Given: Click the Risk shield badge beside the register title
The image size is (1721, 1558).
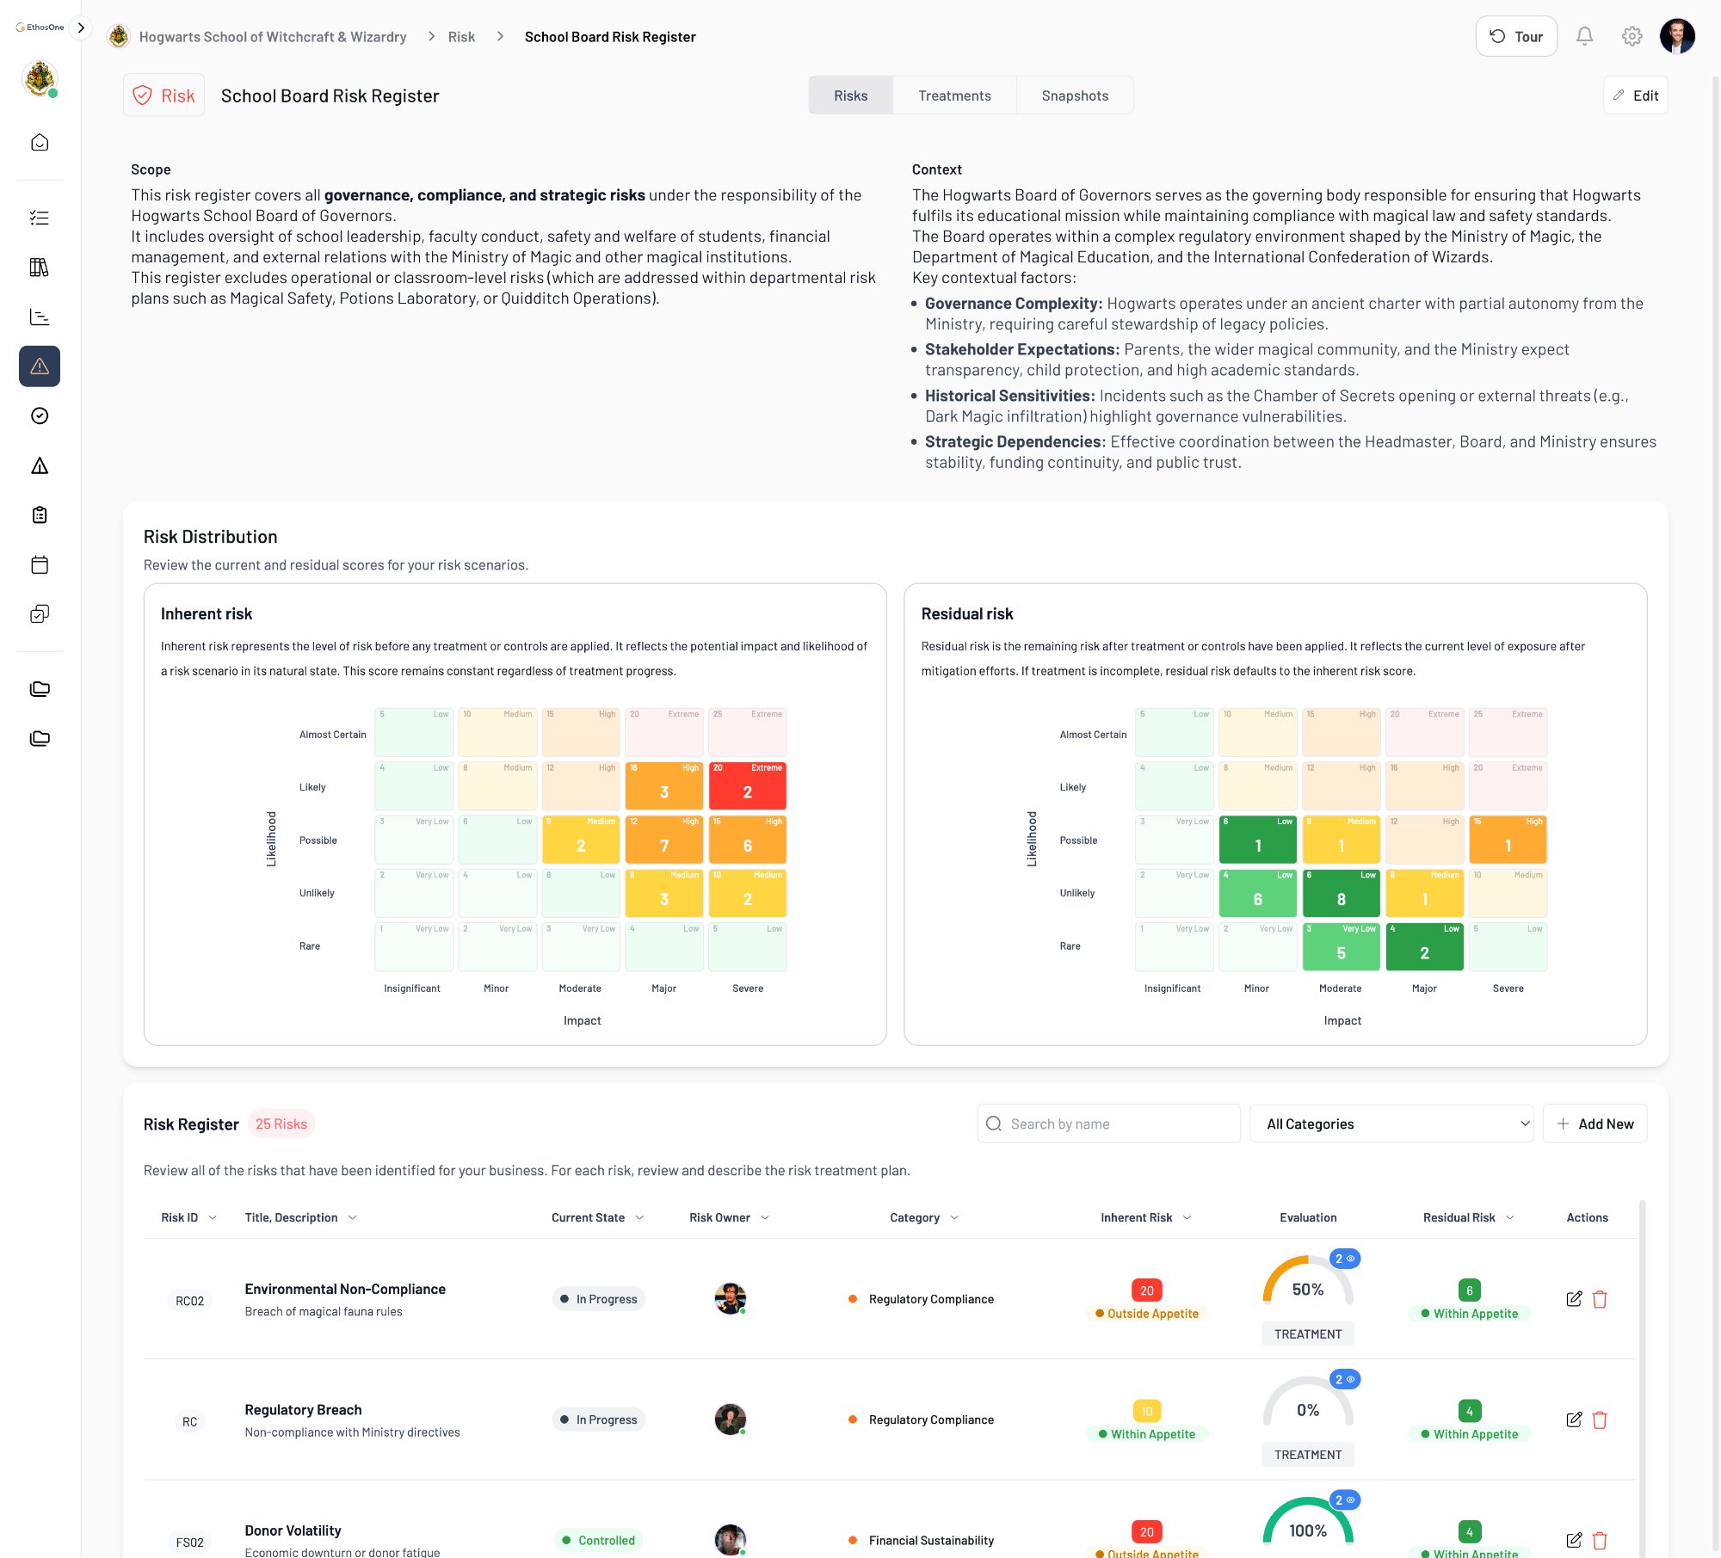Looking at the screenshot, I should (164, 95).
